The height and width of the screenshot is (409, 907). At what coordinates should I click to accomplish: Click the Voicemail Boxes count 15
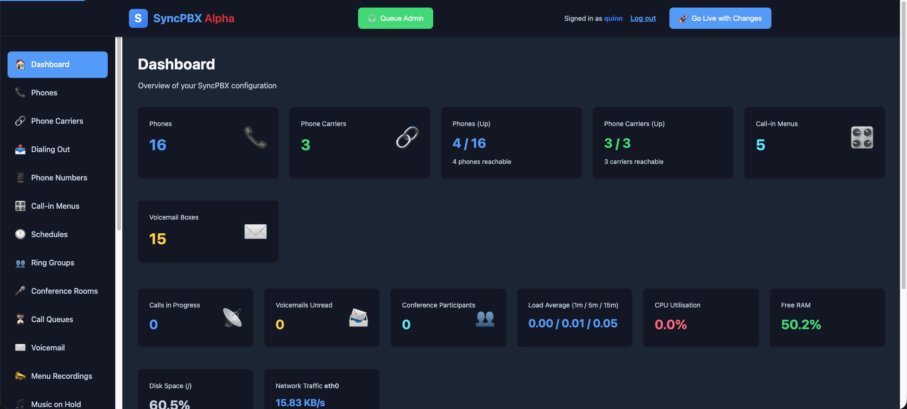point(158,239)
